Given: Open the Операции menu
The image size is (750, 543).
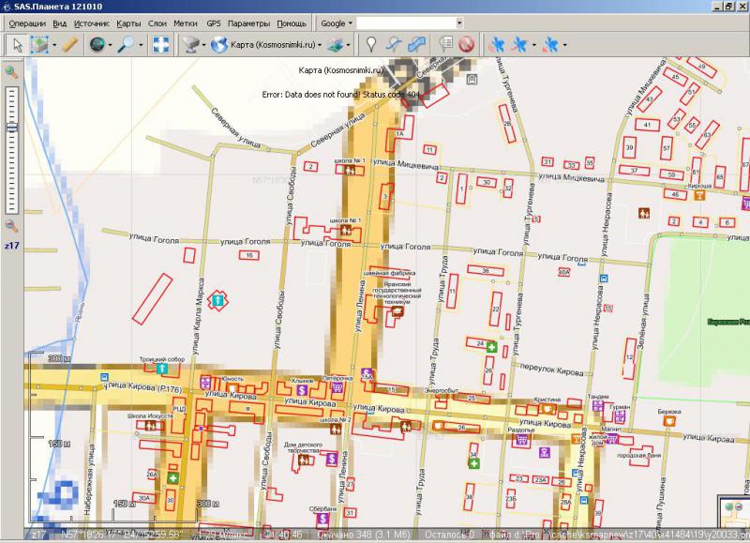Looking at the screenshot, I should pyautogui.click(x=27, y=23).
